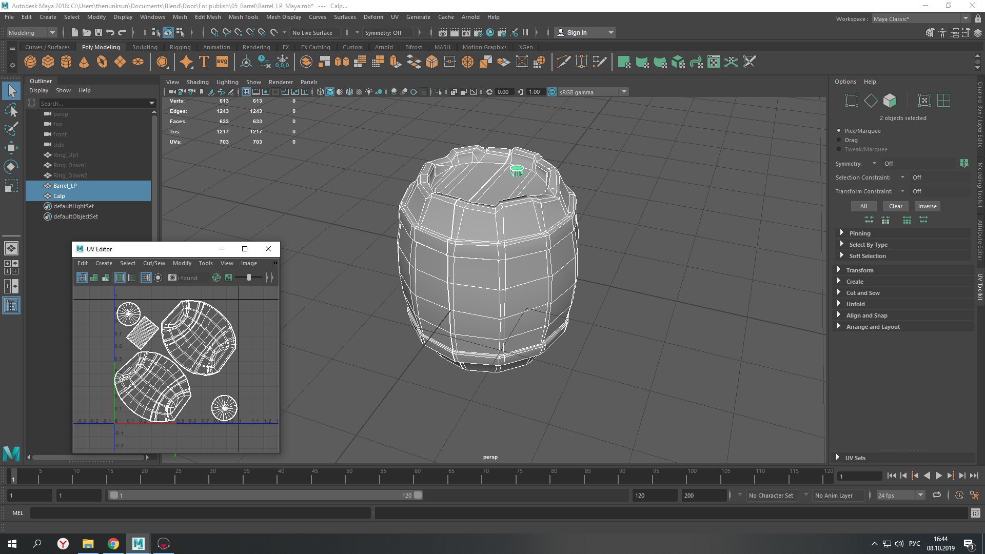Open the Workspace Maya Classic dropdown
985x554 pixels.
click(921, 19)
